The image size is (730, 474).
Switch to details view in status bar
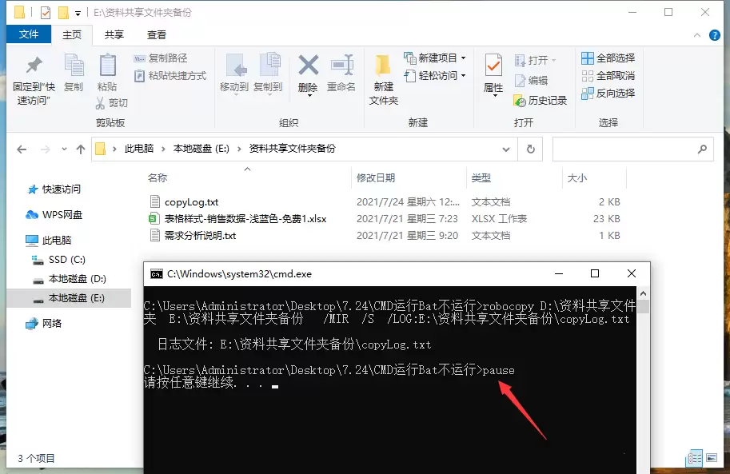click(x=692, y=458)
